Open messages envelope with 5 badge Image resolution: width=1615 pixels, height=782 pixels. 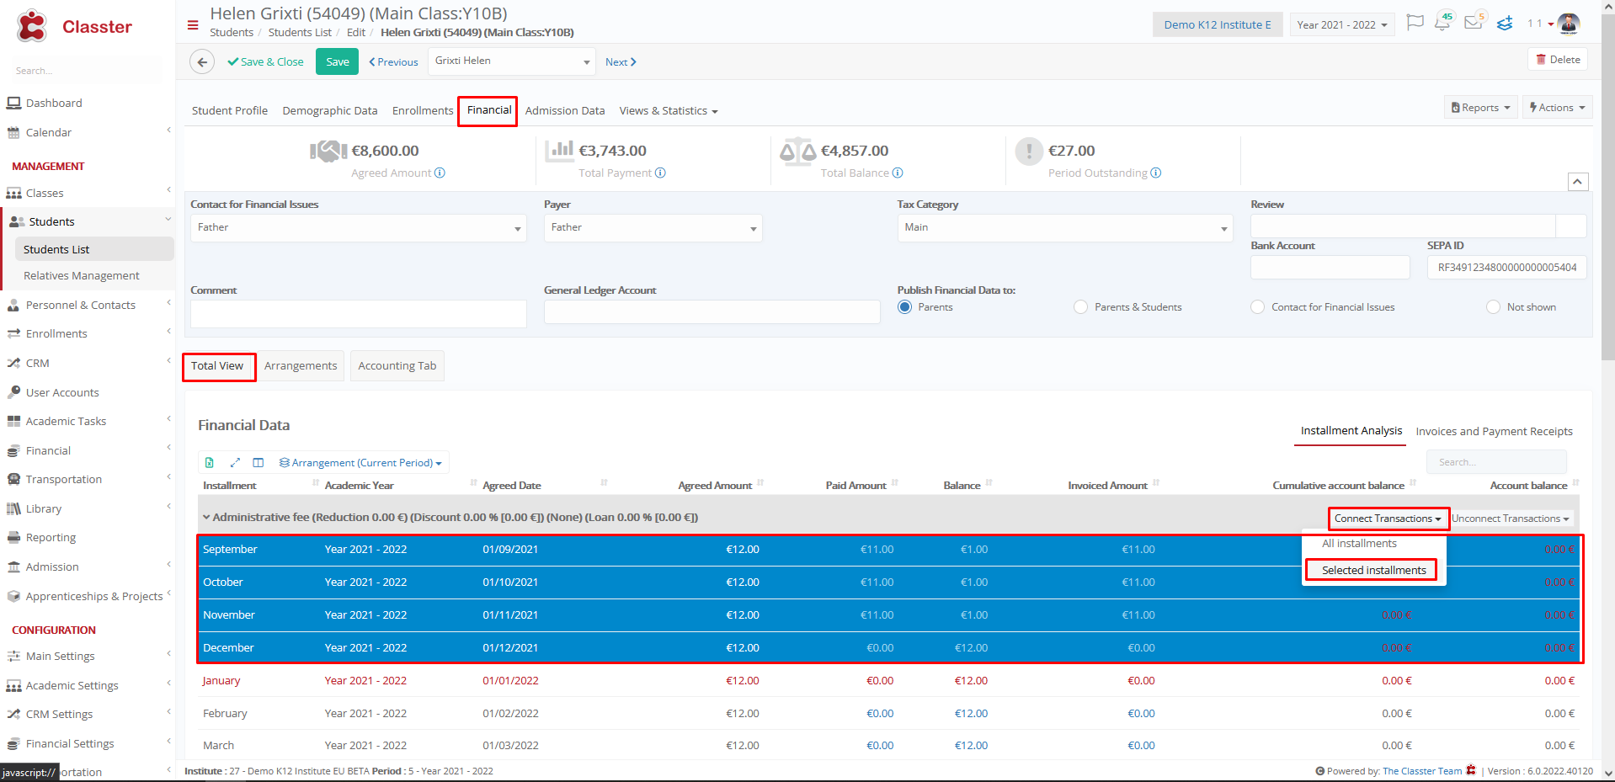1474,22
